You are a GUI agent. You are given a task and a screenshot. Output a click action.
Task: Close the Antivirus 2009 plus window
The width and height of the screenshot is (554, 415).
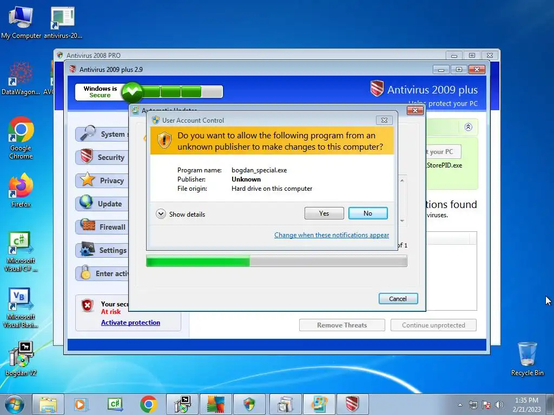[477, 70]
